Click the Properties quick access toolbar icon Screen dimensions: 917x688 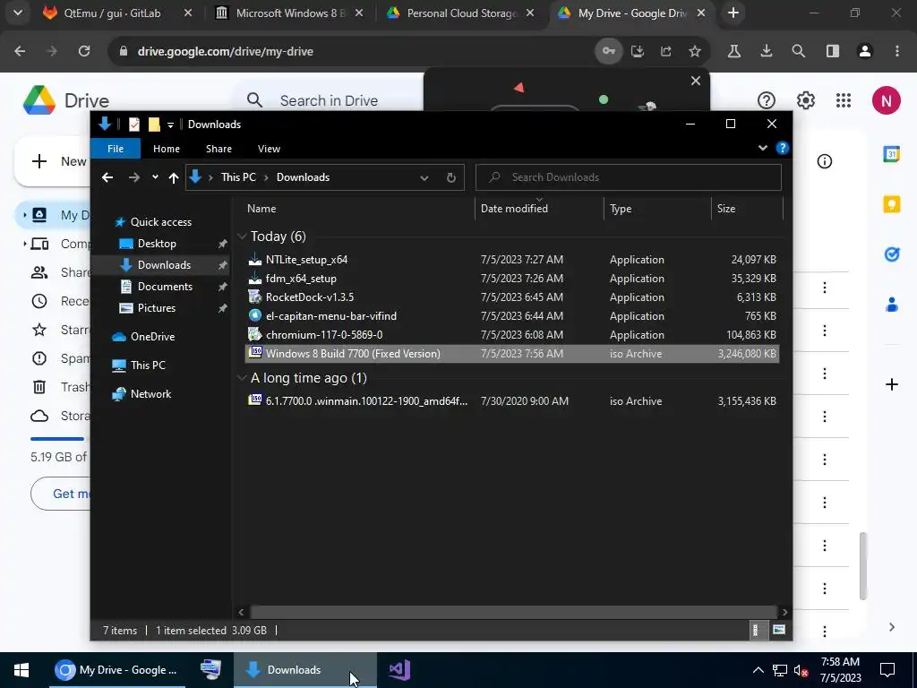point(134,124)
